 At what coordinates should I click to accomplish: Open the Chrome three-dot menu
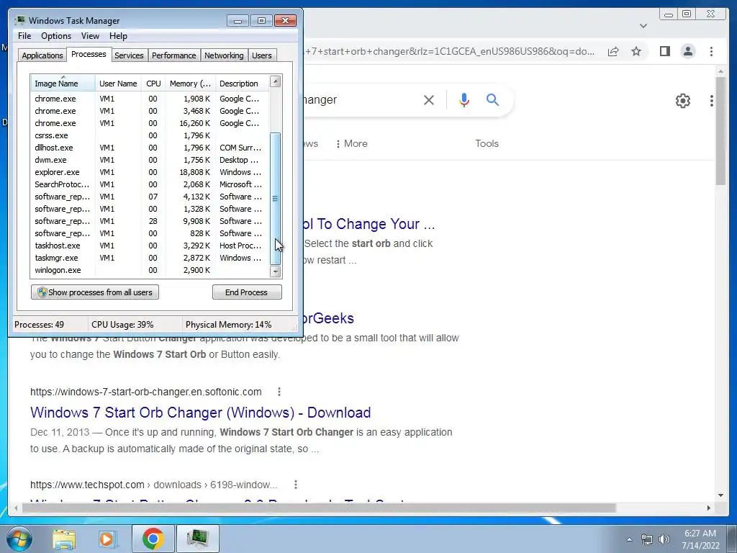[x=711, y=51]
